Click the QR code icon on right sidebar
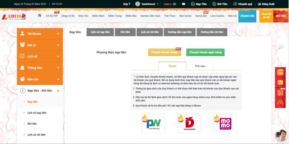The image size is (289, 144). click(280, 93)
